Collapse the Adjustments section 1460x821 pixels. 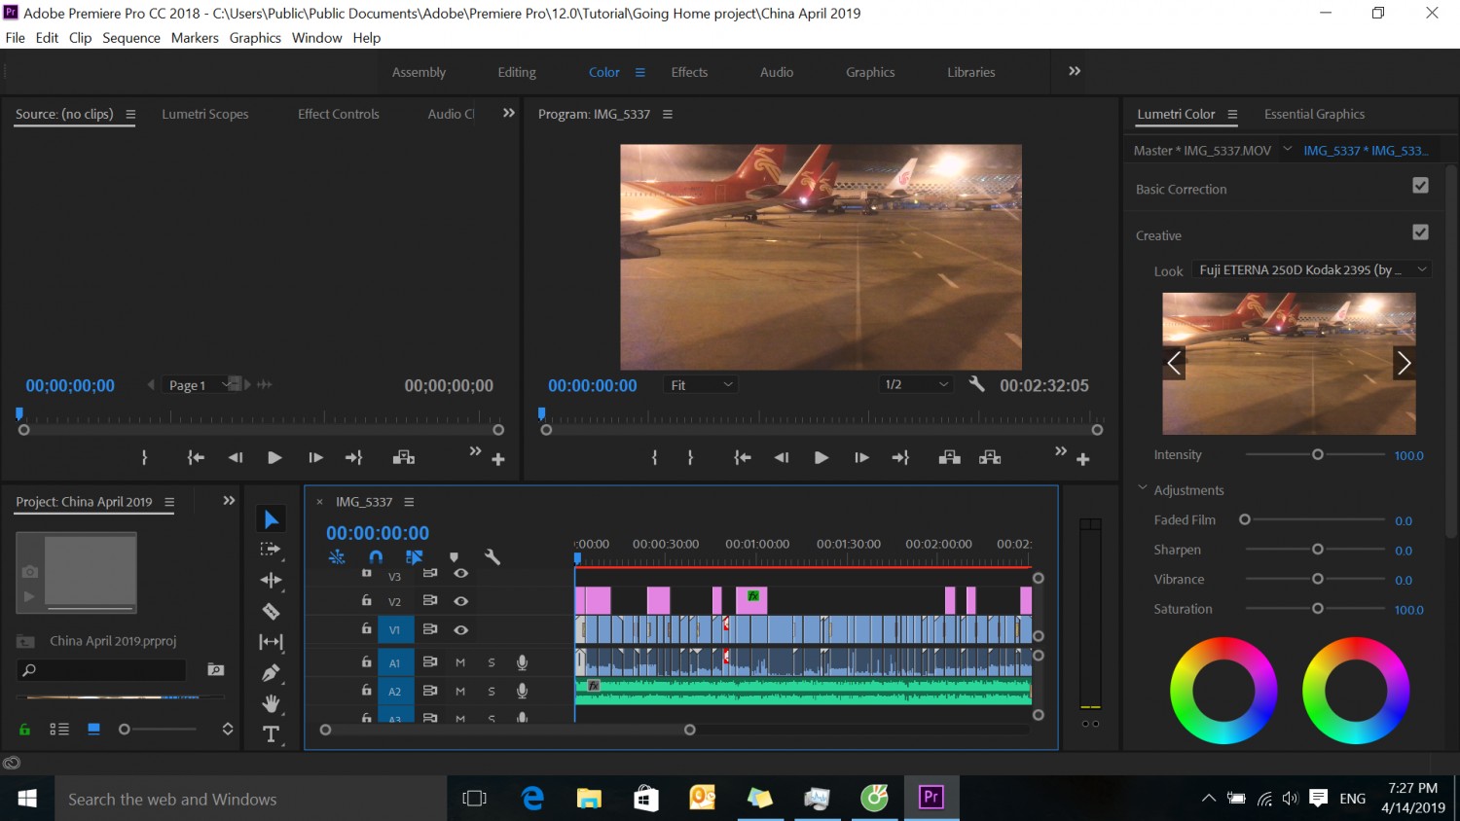[x=1143, y=489]
